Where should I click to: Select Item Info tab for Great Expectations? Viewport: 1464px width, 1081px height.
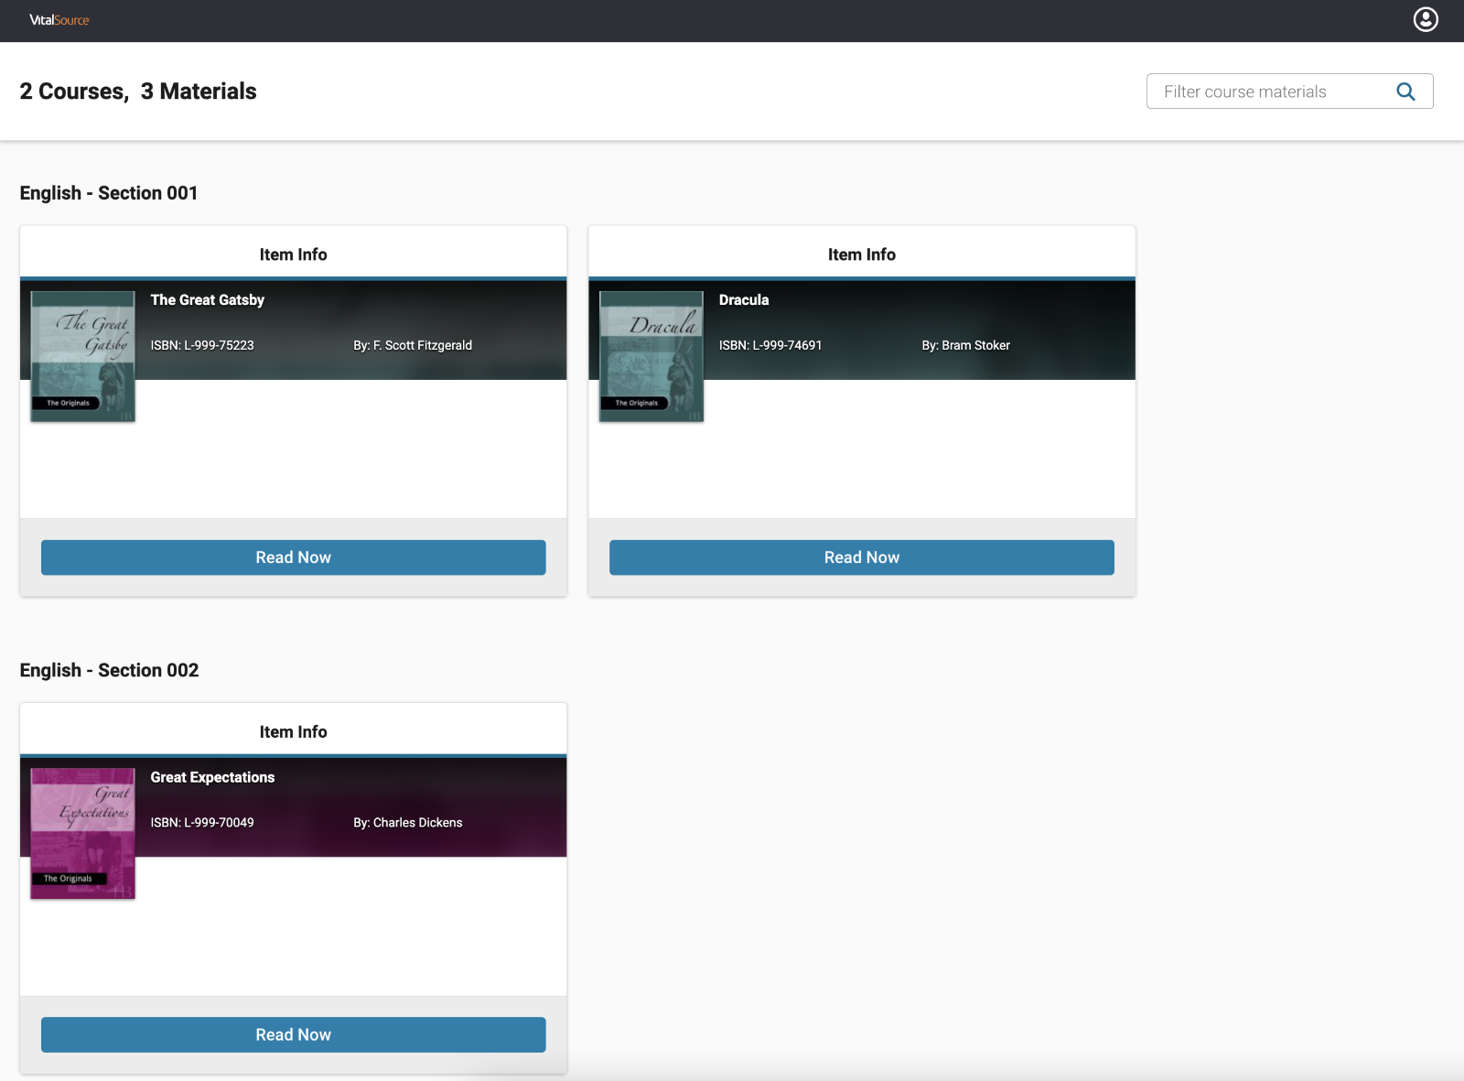pyautogui.click(x=293, y=731)
